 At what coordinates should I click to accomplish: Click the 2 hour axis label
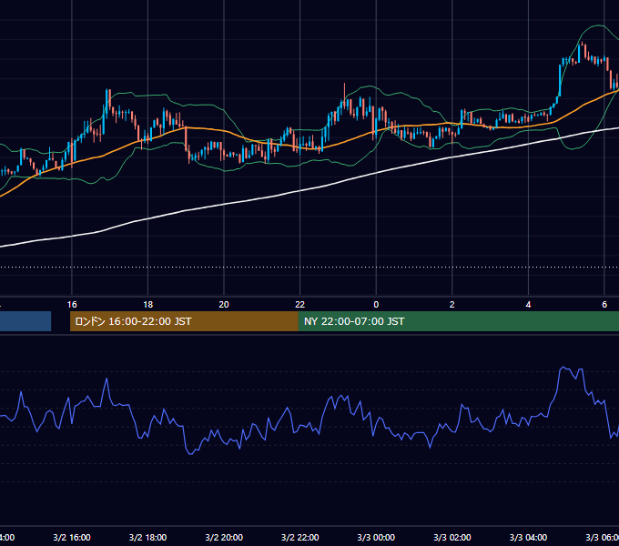tap(452, 305)
